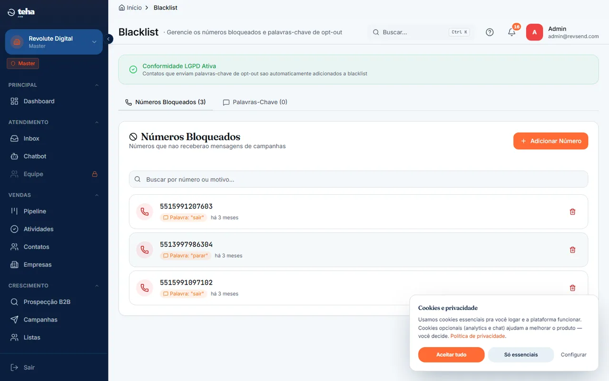Click the Master badge
This screenshot has height=381, width=609.
23,63
